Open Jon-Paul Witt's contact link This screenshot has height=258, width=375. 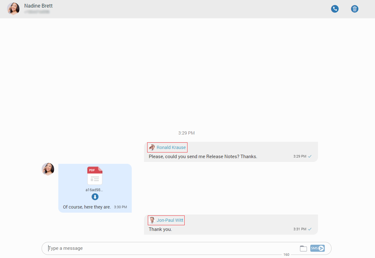click(x=170, y=220)
